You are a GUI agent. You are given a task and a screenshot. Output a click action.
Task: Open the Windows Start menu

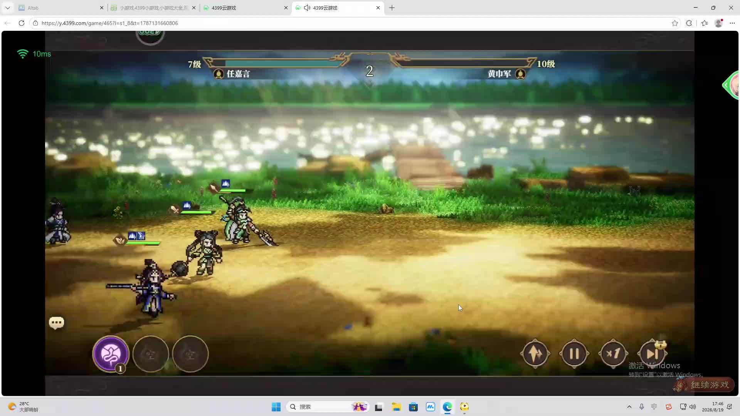click(276, 407)
